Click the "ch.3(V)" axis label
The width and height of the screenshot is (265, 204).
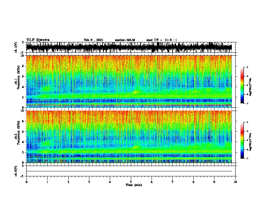(x=16, y=171)
